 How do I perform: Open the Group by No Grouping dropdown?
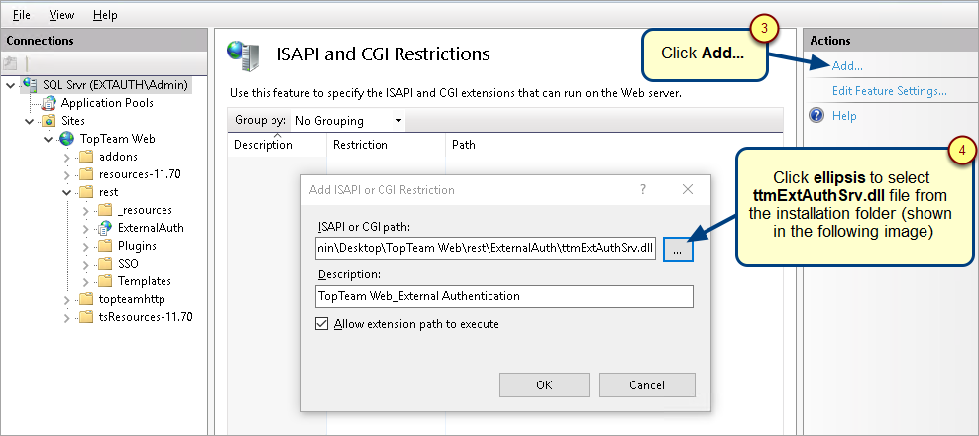click(x=349, y=121)
